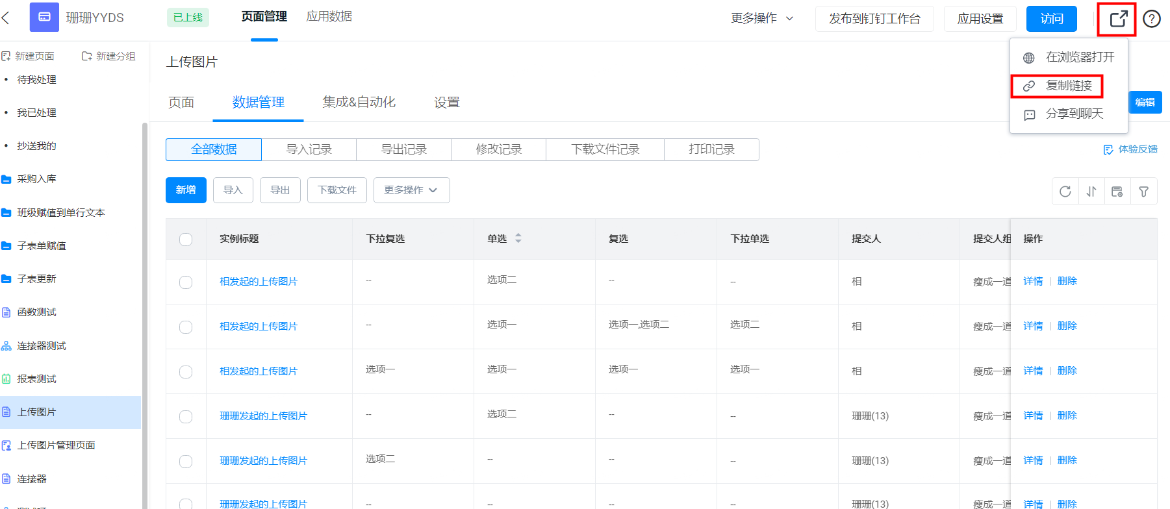The width and height of the screenshot is (1170, 509).
Task: Open 应用设置
Action: tap(980, 19)
